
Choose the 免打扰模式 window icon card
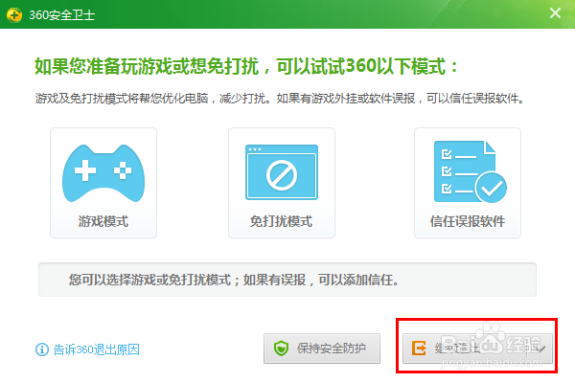point(282,183)
